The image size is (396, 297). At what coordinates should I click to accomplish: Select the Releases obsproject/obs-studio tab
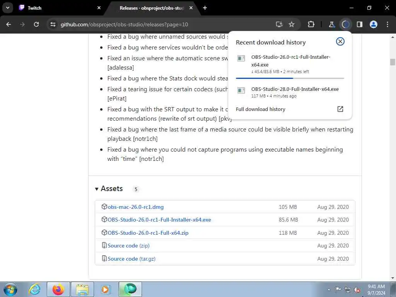click(152, 8)
